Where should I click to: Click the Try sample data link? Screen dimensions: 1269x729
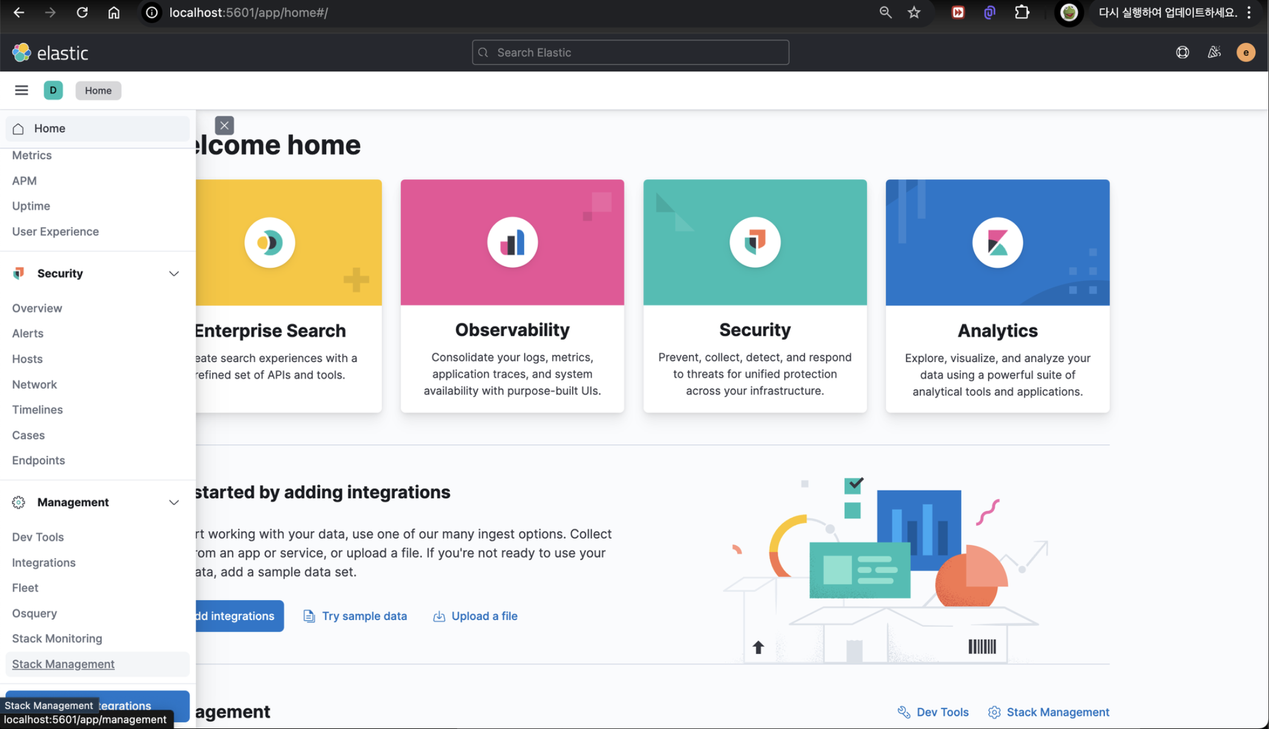(364, 616)
